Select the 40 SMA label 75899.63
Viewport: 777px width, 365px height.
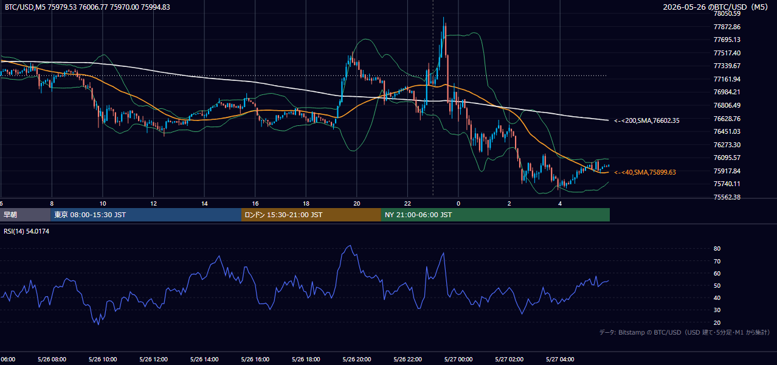coord(645,172)
